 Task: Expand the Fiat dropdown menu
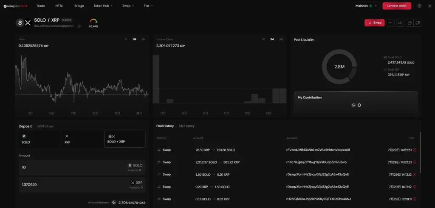click(x=148, y=6)
